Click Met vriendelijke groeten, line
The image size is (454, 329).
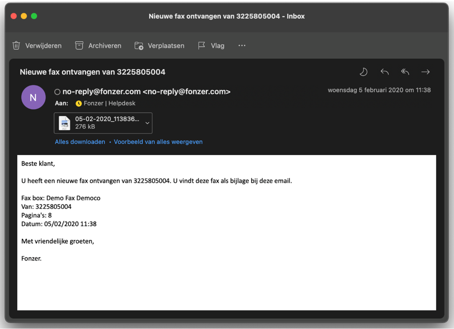(58, 241)
